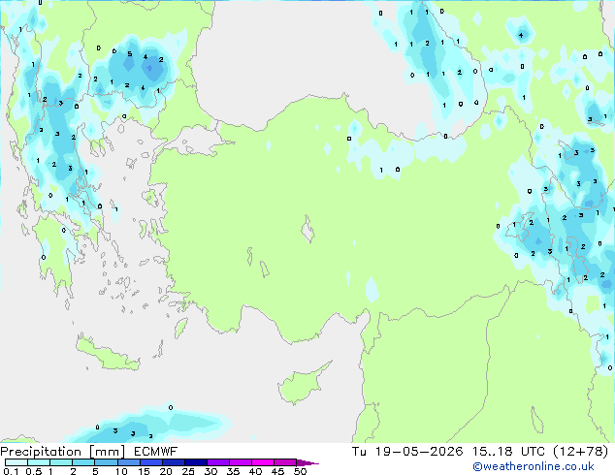Click the legend label '0.1'

[x=11, y=471]
